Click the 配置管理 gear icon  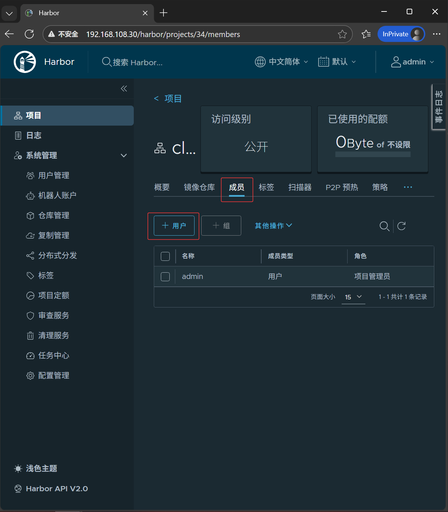[30, 376]
